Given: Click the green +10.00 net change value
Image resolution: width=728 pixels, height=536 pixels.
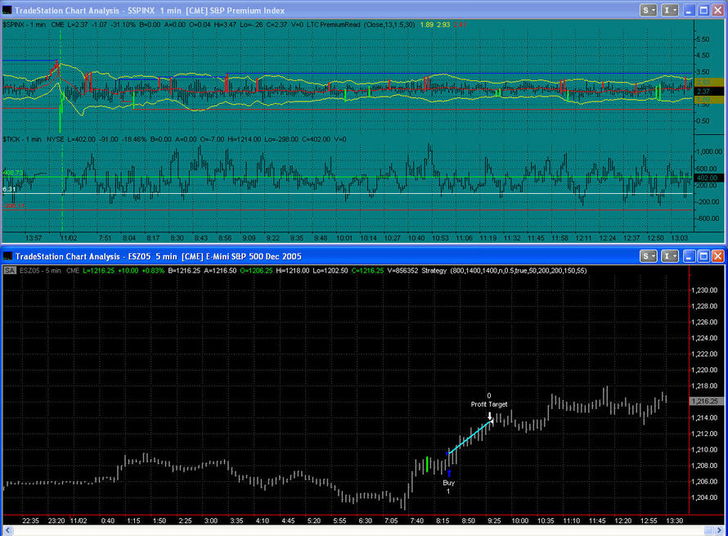Looking at the screenshot, I should [x=128, y=270].
